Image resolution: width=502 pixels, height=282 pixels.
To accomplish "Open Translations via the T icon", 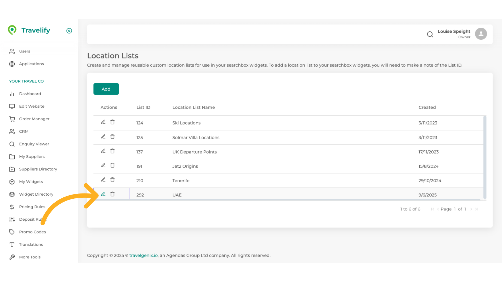I will [x=12, y=244].
